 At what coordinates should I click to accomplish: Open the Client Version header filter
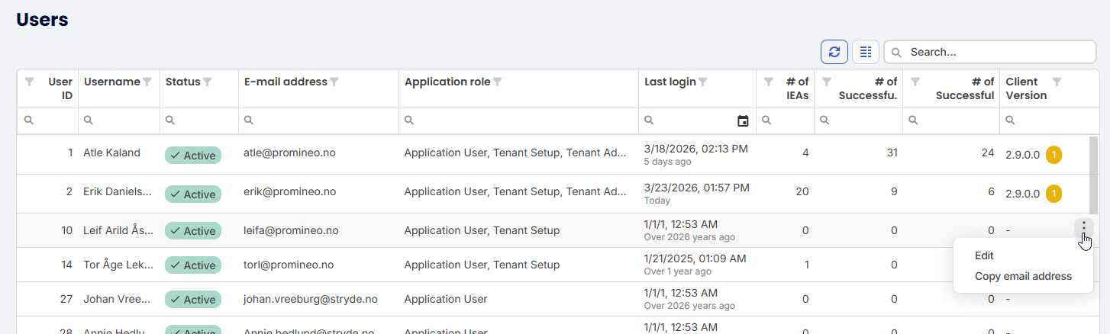1057,82
